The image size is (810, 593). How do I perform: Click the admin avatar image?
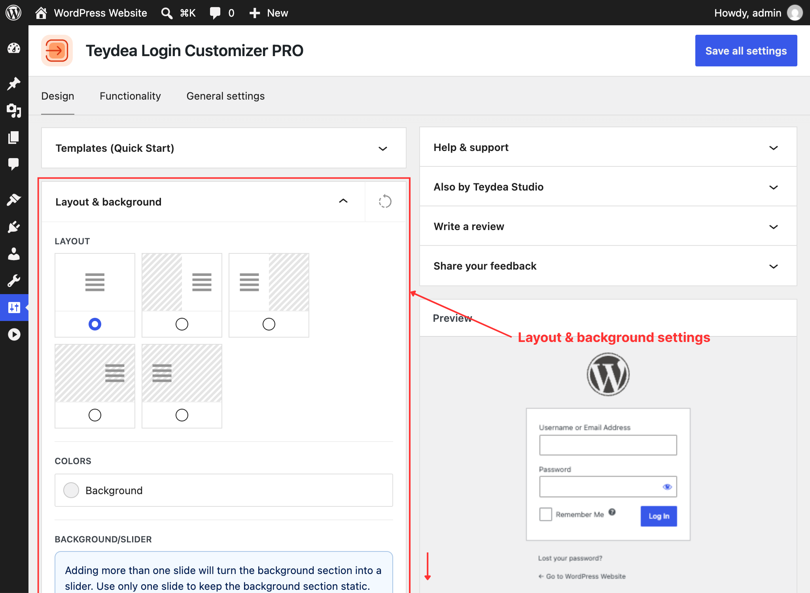[x=795, y=13]
